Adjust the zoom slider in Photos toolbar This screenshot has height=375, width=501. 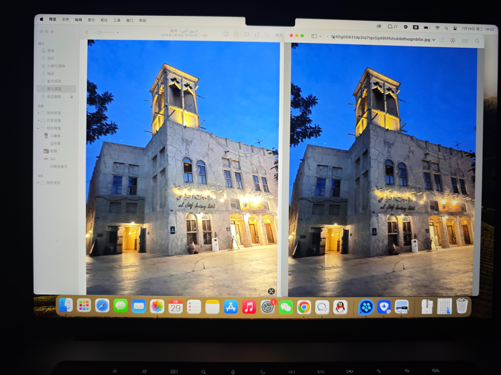point(107,32)
